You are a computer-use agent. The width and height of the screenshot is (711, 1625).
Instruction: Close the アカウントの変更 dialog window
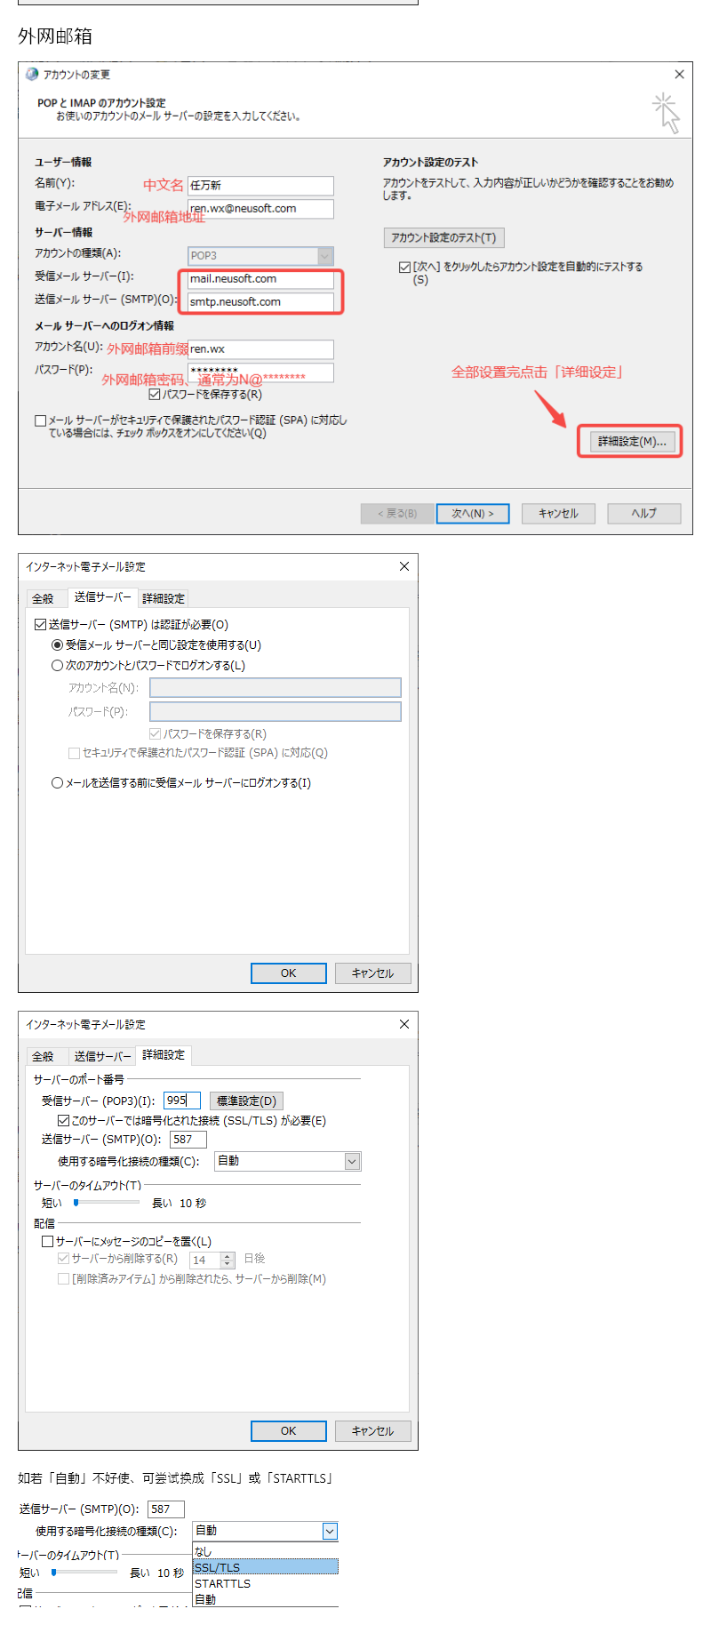click(x=679, y=75)
